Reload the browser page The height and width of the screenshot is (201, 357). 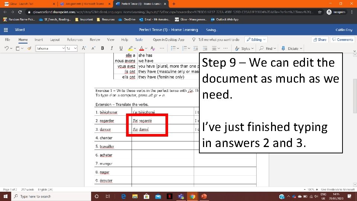click(x=20, y=12)
